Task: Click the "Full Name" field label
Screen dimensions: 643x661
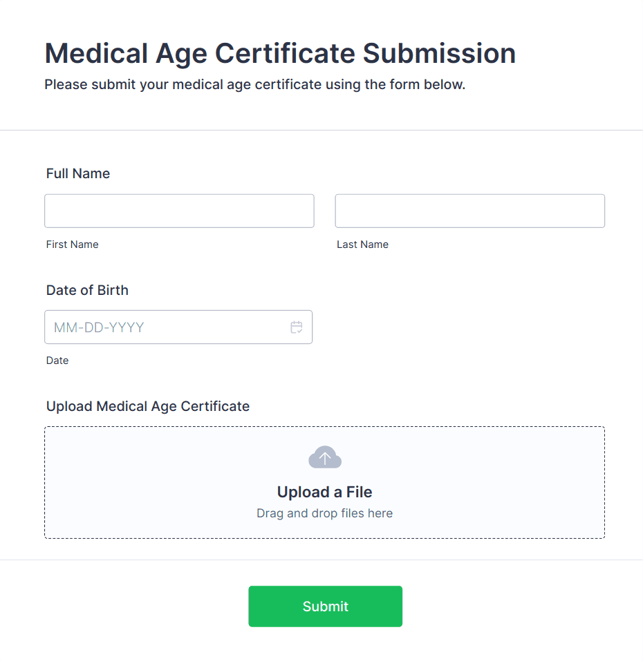Action: pyautogui.click(x=78, y=173)
